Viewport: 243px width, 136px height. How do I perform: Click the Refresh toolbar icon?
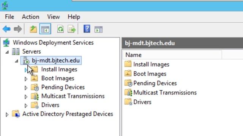click(60, 29)
